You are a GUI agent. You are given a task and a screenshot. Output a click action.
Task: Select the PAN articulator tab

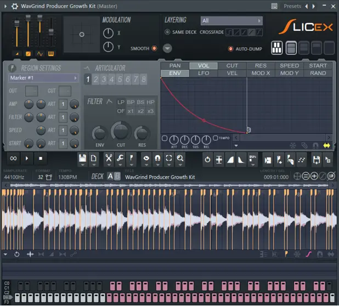175,65
